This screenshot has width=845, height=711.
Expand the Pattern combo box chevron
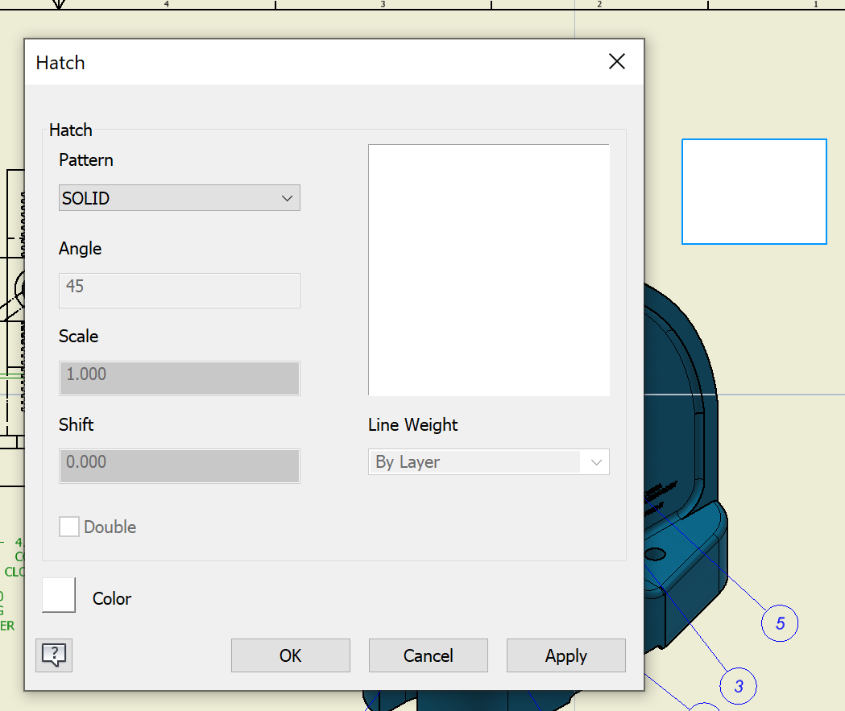pos(288,197)
